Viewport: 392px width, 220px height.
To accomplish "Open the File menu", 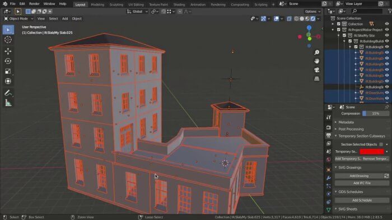I will pos(12,4).
